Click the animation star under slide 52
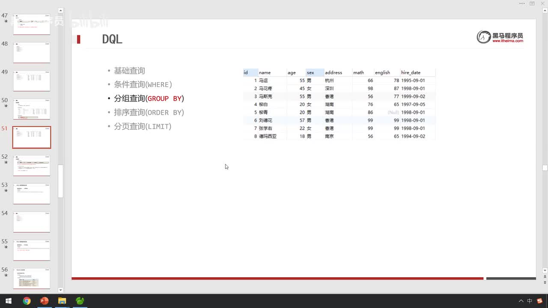The width and height of the screenshot is (548, 308). click(x=6, y=163)
